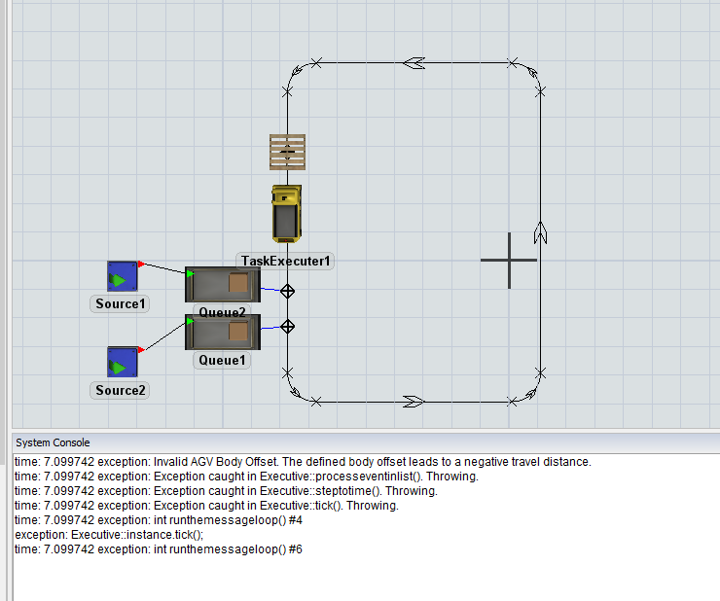Viewport: 720px width, 601px height.
Task: Click the TaskExecuter1 name label
Action: coord(286,262)
